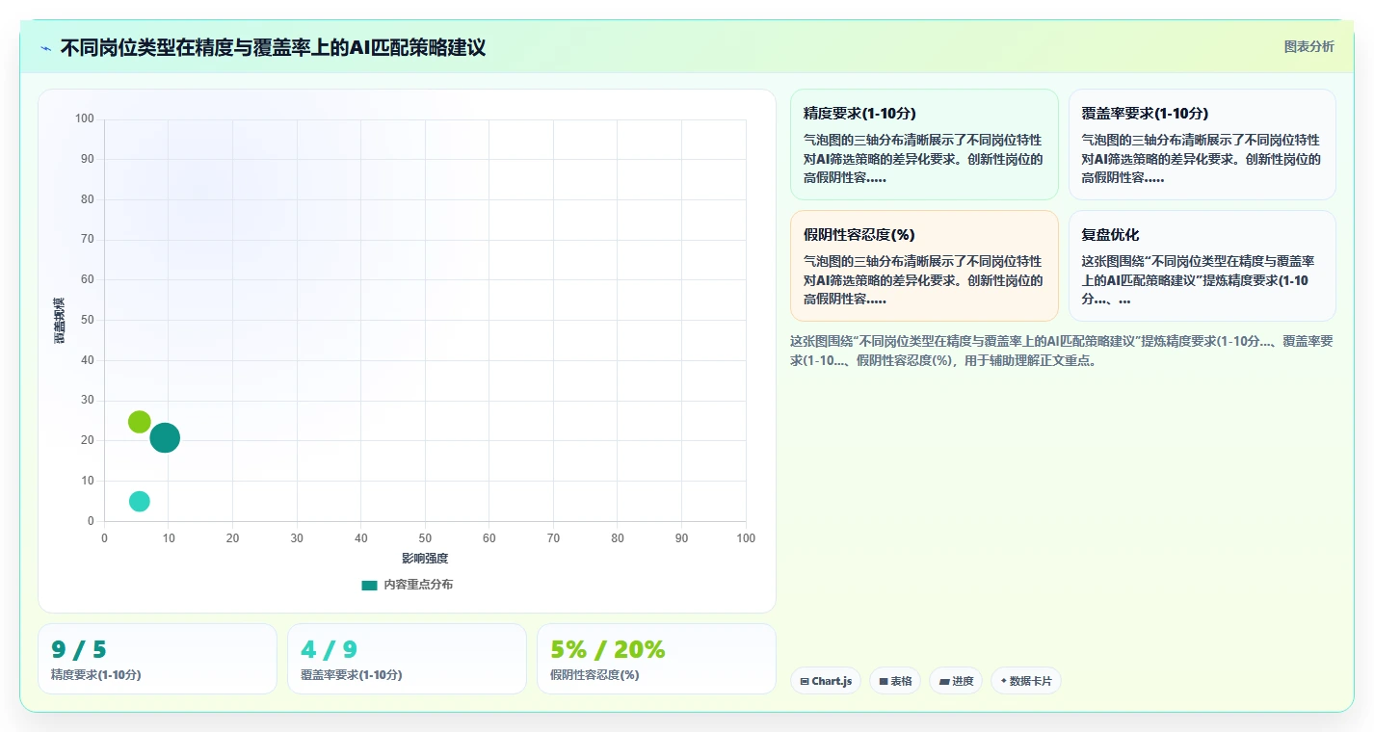Viewport: 1374px width, 732px height.
Task: Click the summary paragraph below the cards
Action: (1062, 351)
